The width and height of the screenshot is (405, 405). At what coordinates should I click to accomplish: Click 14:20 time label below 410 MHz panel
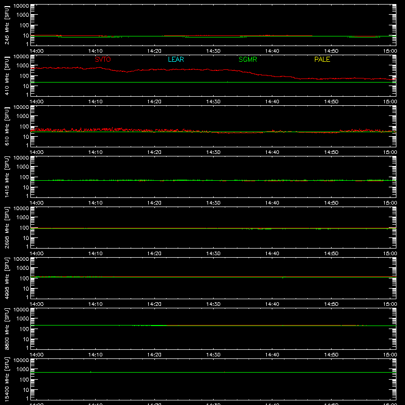(x=154, y=102)
